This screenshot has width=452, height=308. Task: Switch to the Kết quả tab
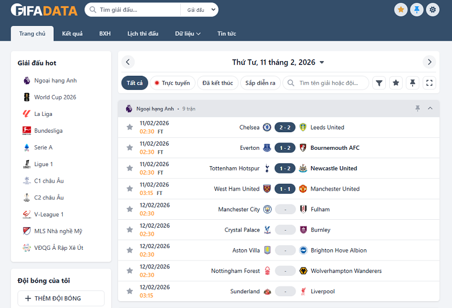[x=72, y=34]
